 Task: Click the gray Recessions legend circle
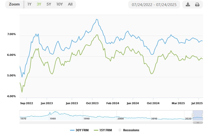(120, 130)
